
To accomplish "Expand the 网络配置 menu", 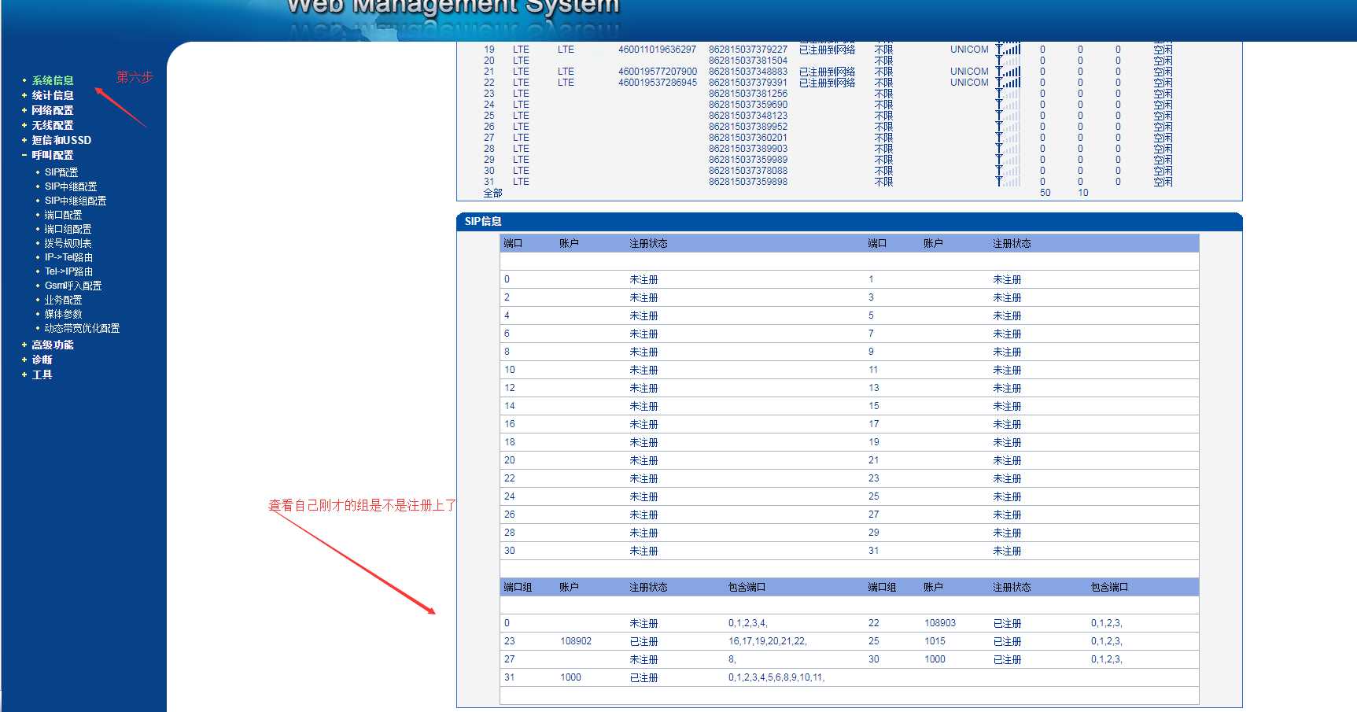I will click(53, 110).
